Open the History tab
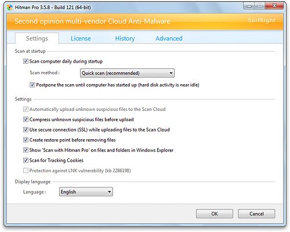290x232 pixels. click(x=125, y=38)
